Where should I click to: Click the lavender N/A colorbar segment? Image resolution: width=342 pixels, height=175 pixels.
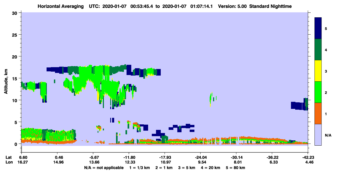(318, 135)
